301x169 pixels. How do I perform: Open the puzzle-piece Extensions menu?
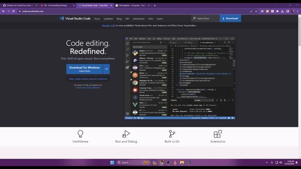[277, 11]
